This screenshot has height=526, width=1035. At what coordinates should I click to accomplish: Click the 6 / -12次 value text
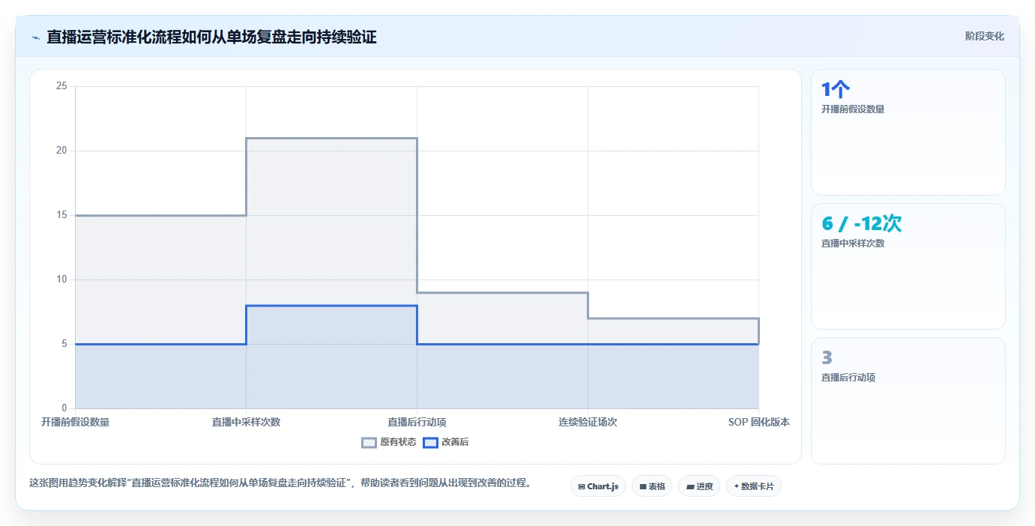pyautogui.click(x=862, y=223)
